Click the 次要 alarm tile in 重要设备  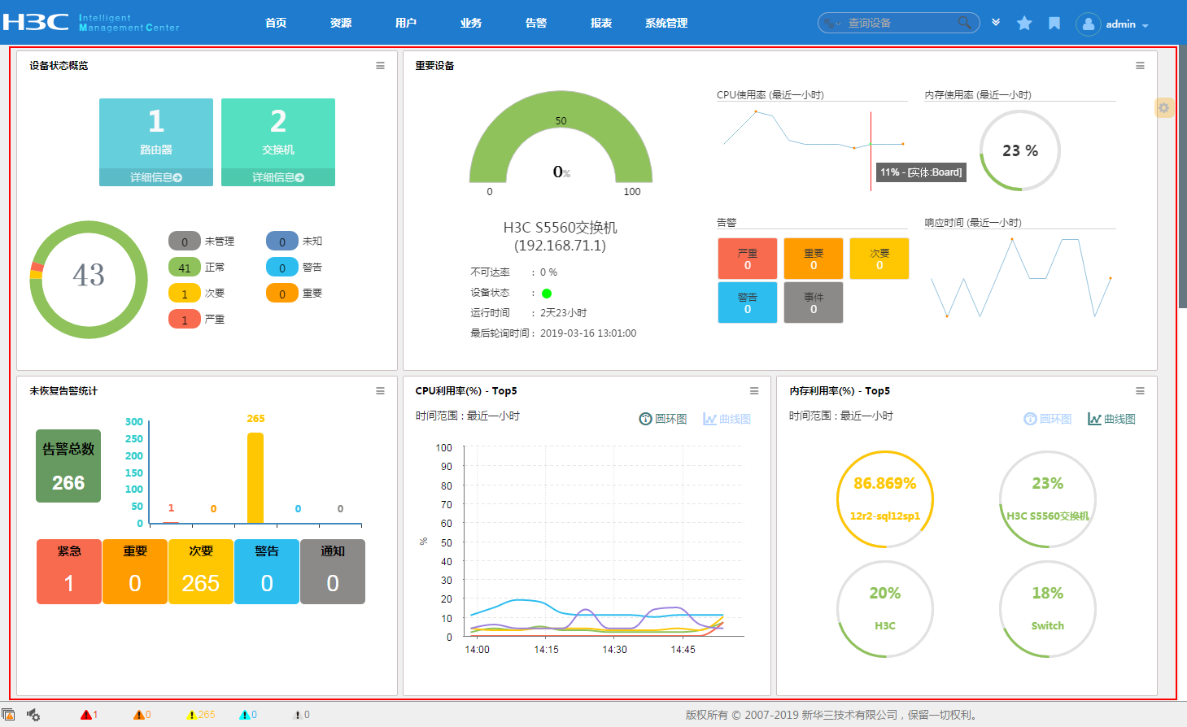point(879,259)
